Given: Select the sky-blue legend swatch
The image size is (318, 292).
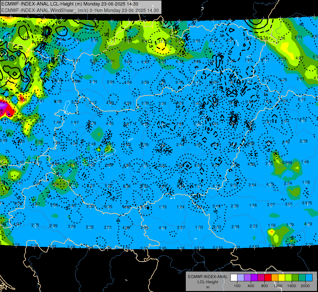Looking at the screenshot, I should [x=309, y=278].
